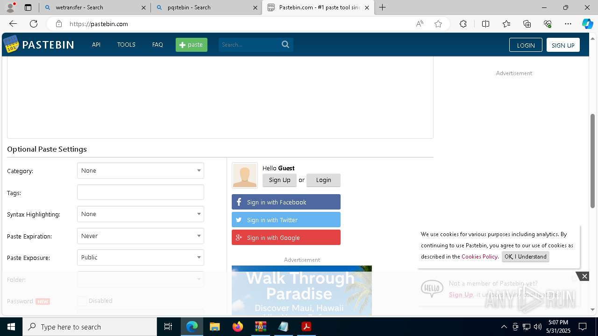Close the advertisement overlay X button
This screenshot has height=336, width=598.
(584, 276)
